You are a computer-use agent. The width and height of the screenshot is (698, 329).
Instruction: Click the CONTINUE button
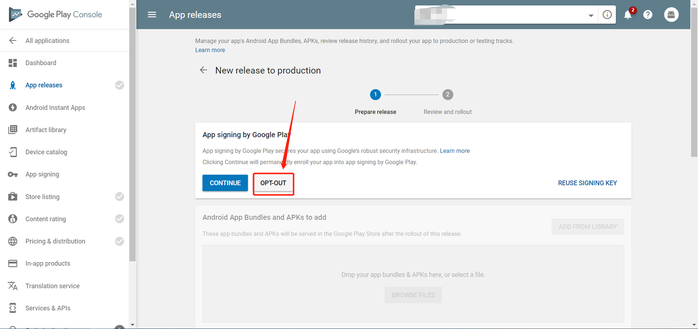click(225, 183)
